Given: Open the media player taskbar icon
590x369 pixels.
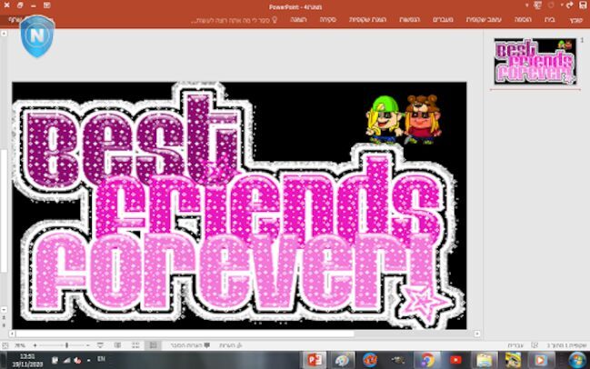Looking at the screenshot, I should [540, 360].
